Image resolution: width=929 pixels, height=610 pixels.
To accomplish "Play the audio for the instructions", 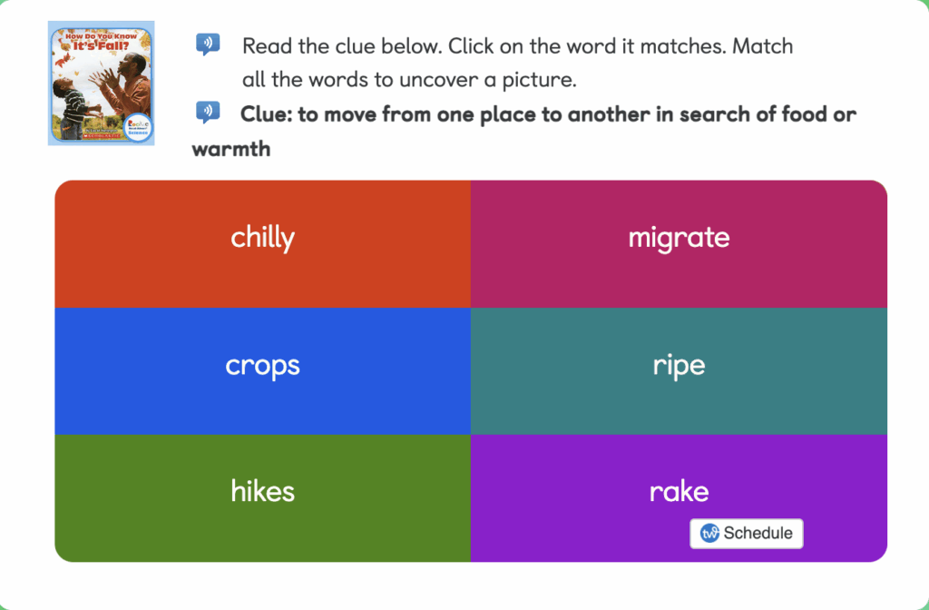I will coord(209,44).
